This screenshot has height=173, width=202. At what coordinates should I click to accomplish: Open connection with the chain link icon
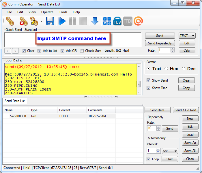(10, 21)
